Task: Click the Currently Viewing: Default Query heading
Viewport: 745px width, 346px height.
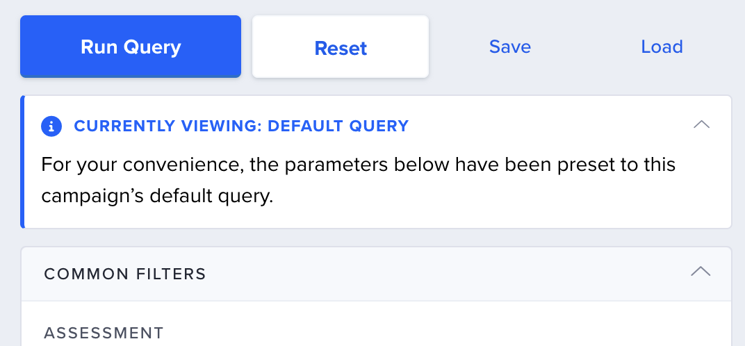Action: click(x=241, y=126)
